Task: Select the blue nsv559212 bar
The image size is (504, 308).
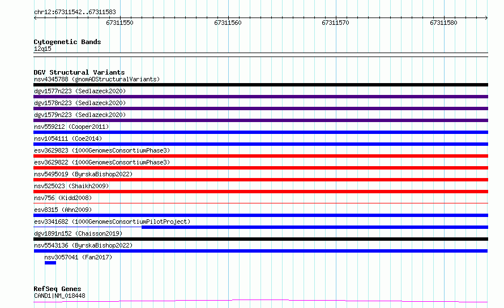Action: coord(260,132)
